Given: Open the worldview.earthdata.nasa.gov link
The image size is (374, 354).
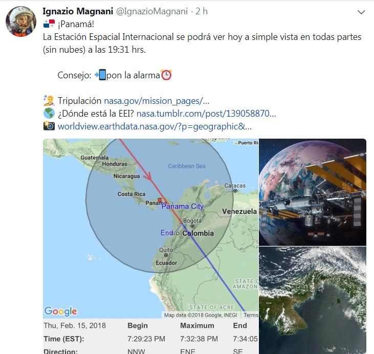Looking at the screenshot, I should 154,126.
